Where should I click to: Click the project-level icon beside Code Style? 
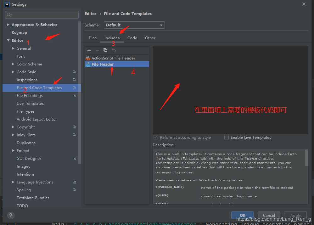[x=75, y=72]
